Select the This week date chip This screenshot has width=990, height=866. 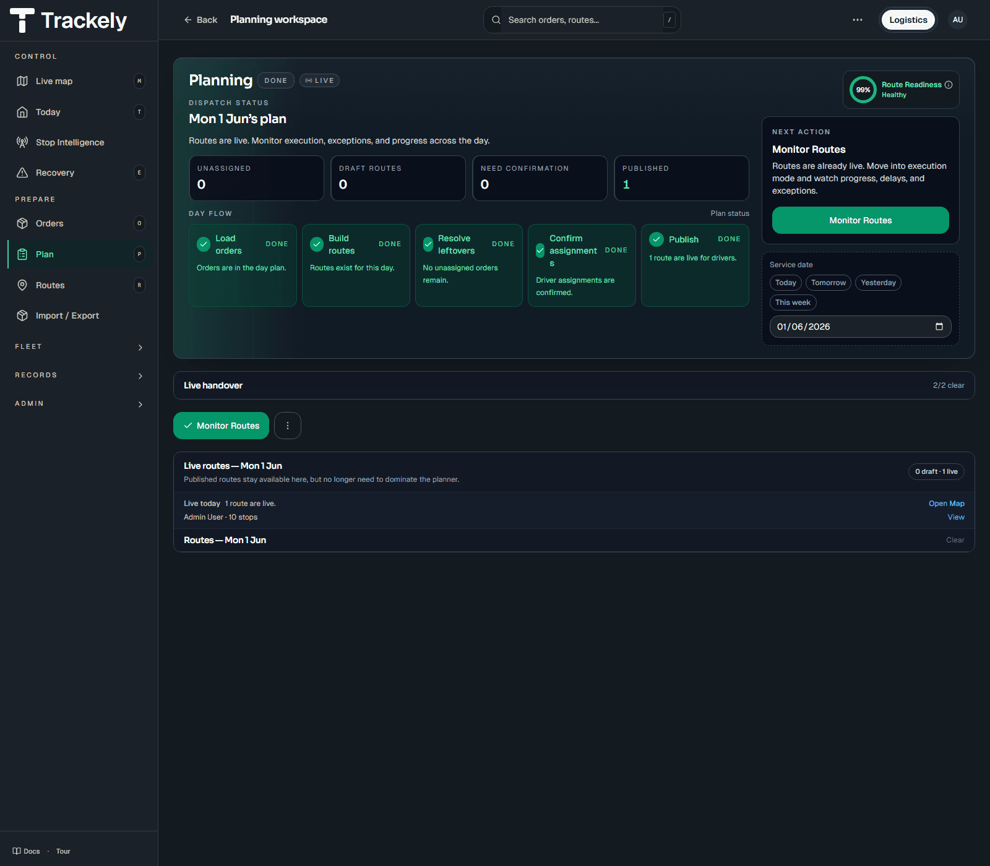coord(793,302)
